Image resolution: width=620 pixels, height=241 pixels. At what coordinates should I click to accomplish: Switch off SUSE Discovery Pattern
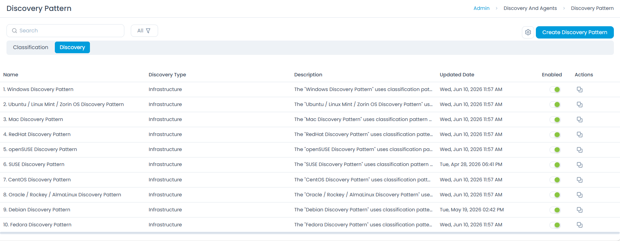coord(555,165)
